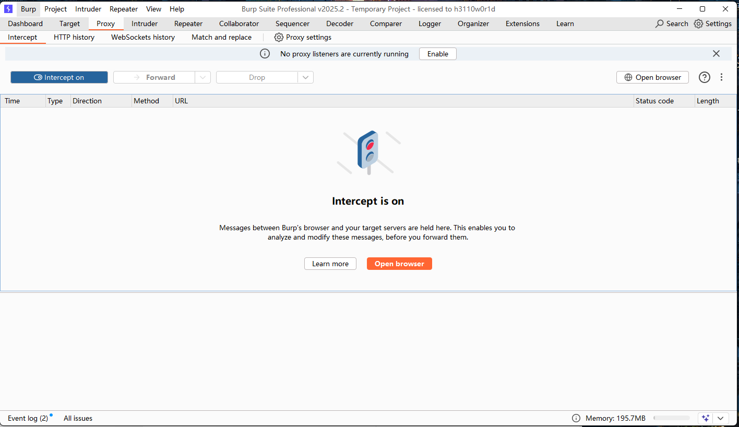Switch to the Sequencer tab
Image resolution: width=739 pixels, height=427 pixels.
(x=293, y=23)
